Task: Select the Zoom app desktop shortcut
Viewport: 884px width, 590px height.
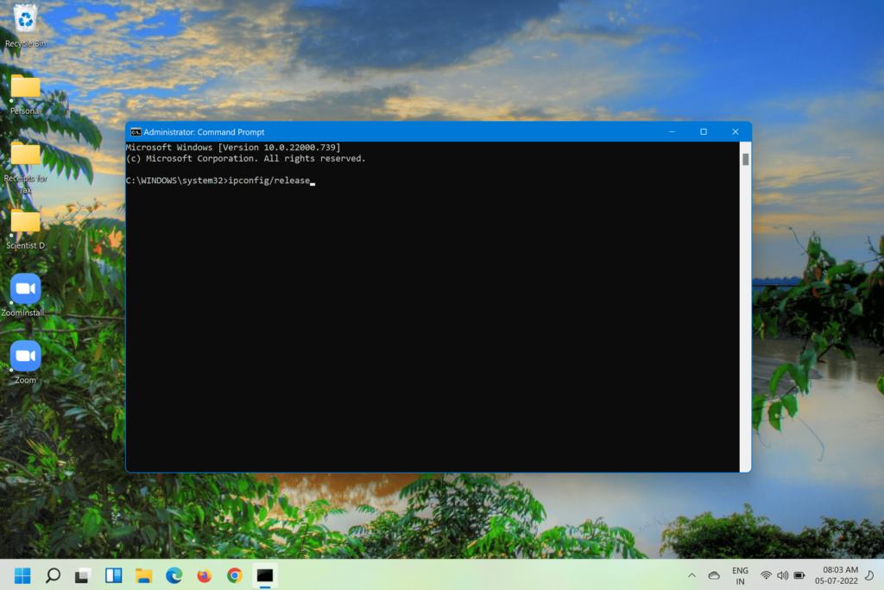Action: click(x=25, y=362)
